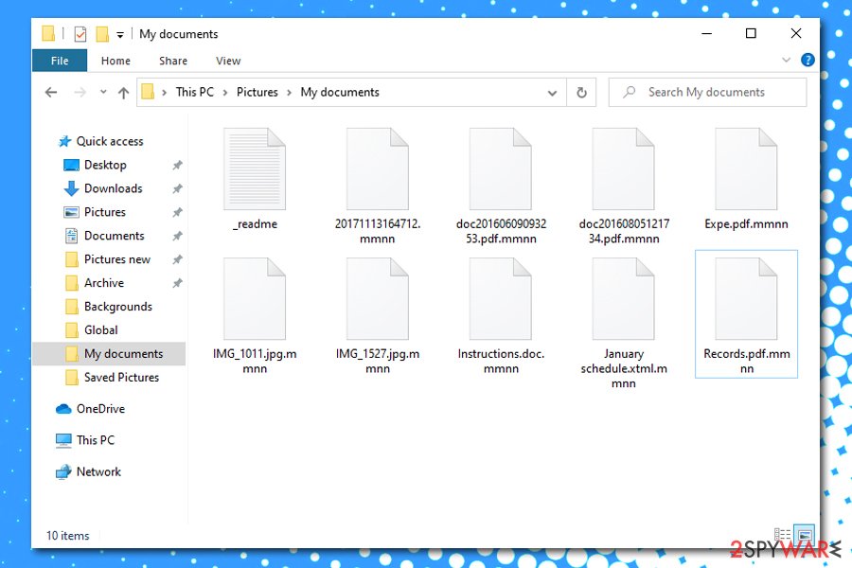Image resolution: width=852 pixels, height=568 pixels.
Task: Open Documents in the navigation pane
Action: click(115, 236)
